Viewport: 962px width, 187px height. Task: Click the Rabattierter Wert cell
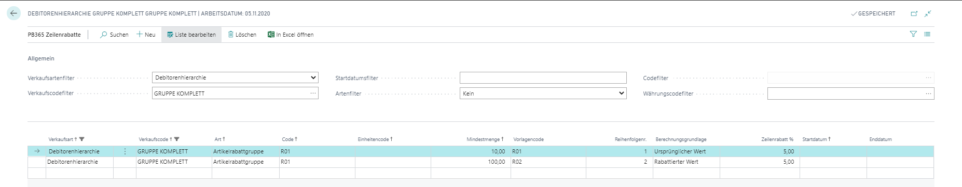686,162
